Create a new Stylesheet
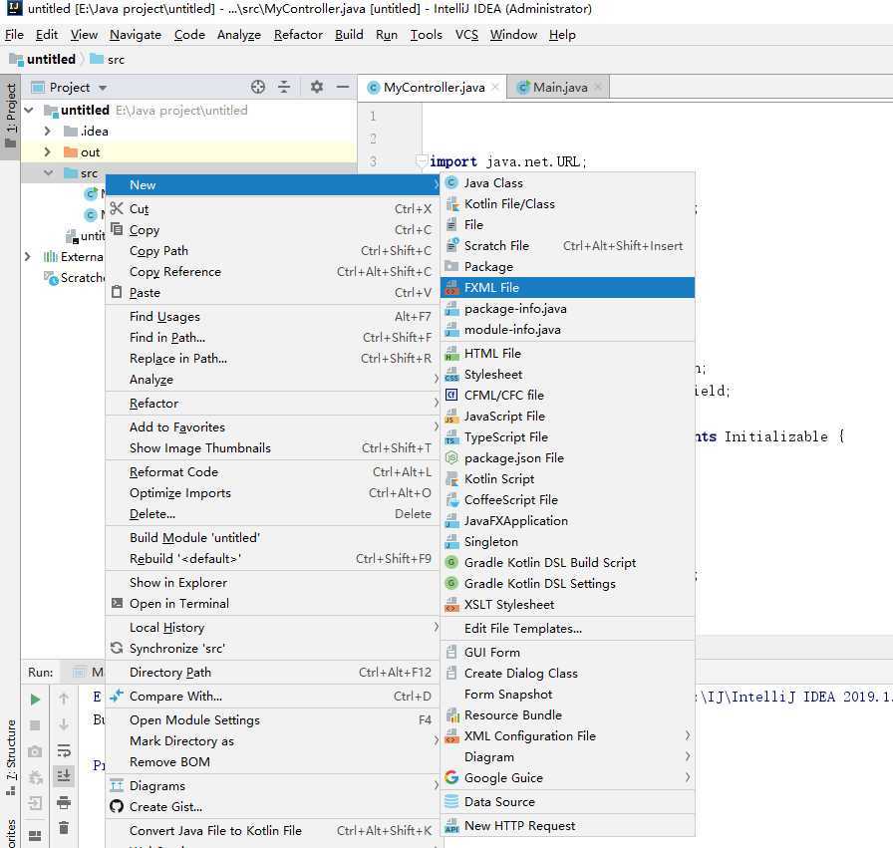Image resolution: width=893 pixels, height=848 pixels. (x=568, y=374)
